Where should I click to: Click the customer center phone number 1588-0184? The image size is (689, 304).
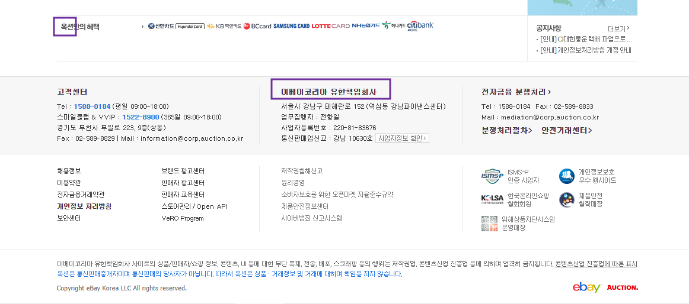tap(92, 106)
